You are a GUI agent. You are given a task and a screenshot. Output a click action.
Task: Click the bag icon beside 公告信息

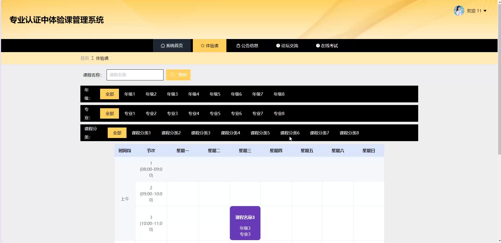coord(238,46)
